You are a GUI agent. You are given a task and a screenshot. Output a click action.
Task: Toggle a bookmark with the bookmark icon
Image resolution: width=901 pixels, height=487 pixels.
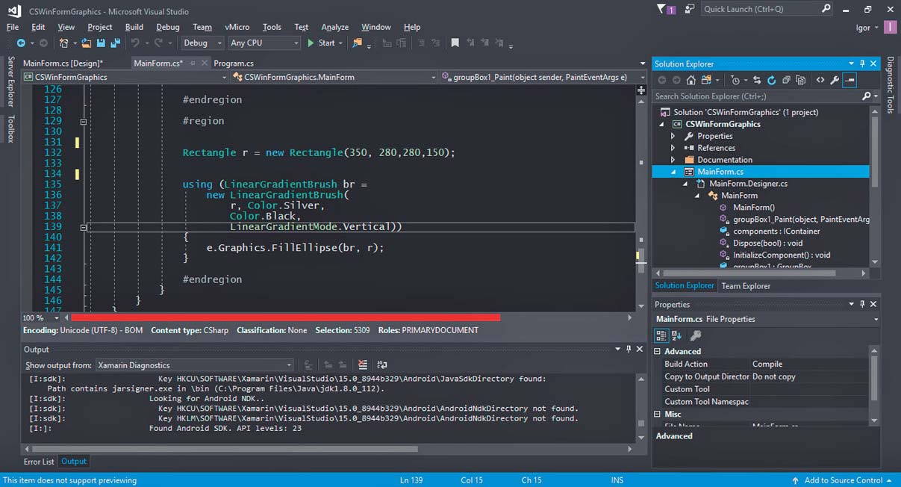pos(455,43)
